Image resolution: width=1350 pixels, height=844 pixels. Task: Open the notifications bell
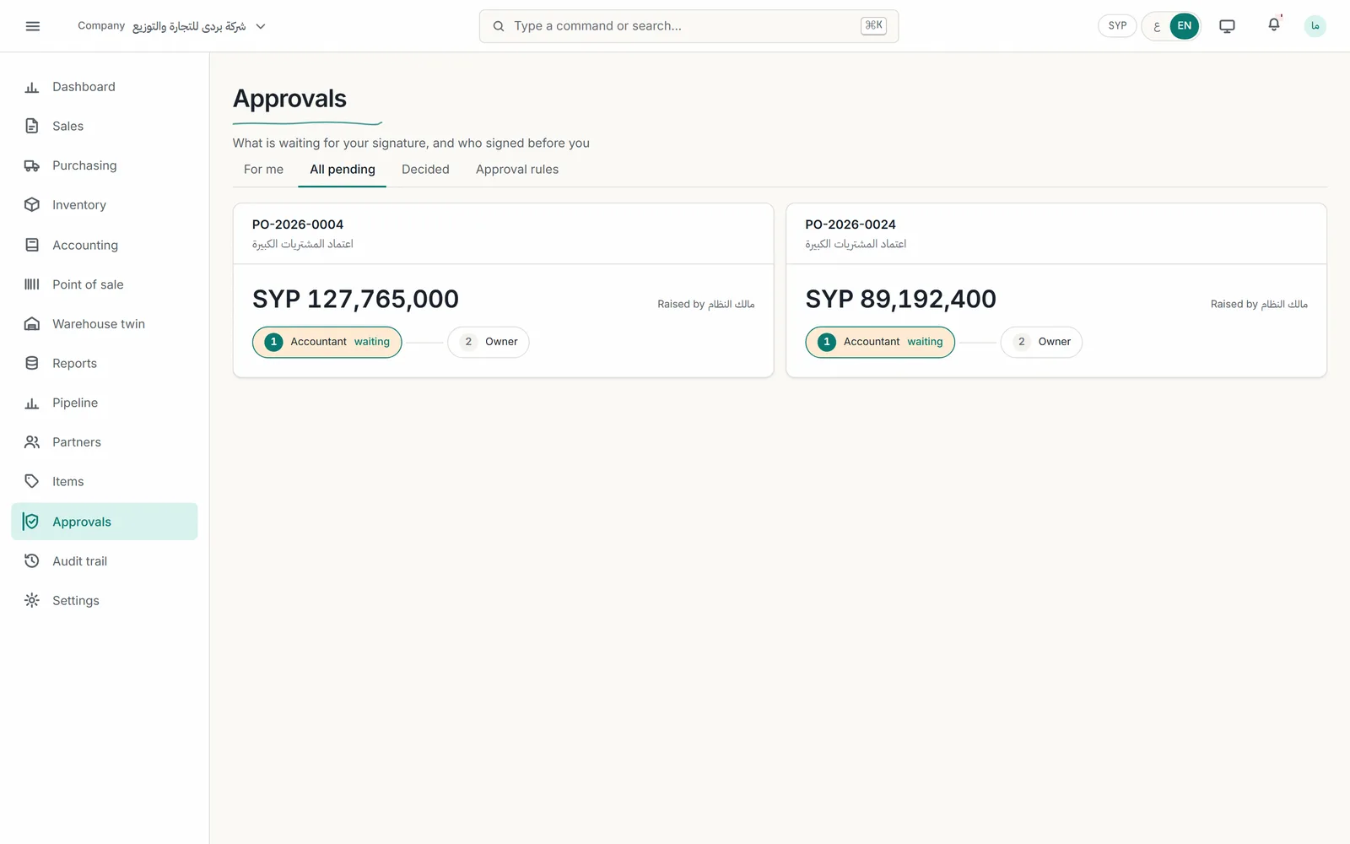click(x=1274, y=25)
